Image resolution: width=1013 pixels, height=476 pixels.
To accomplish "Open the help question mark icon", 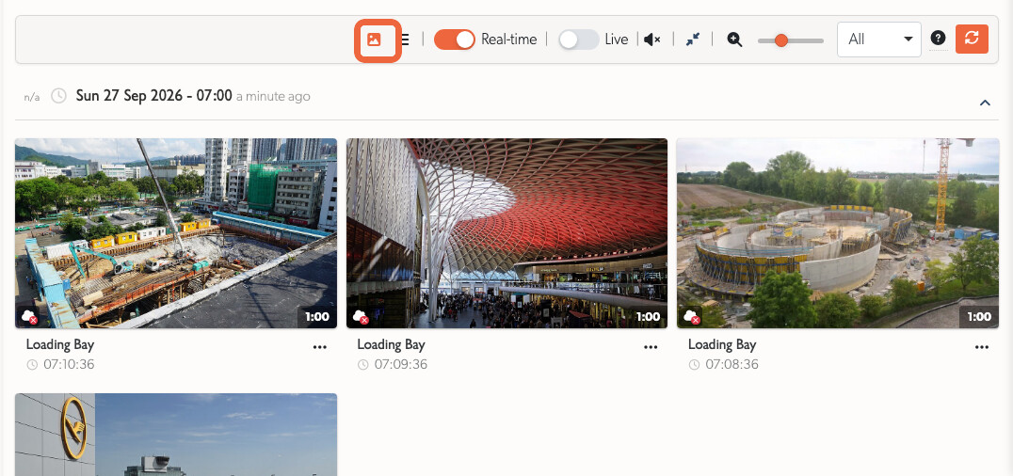I will point(938,39).
